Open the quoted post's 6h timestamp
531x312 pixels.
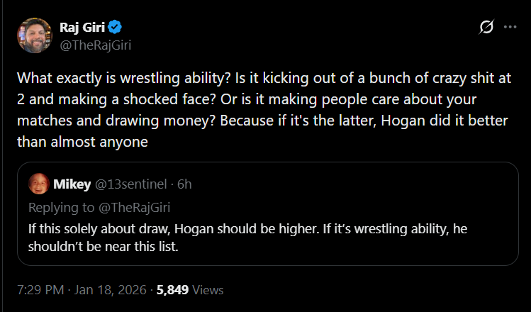point(185,184)
